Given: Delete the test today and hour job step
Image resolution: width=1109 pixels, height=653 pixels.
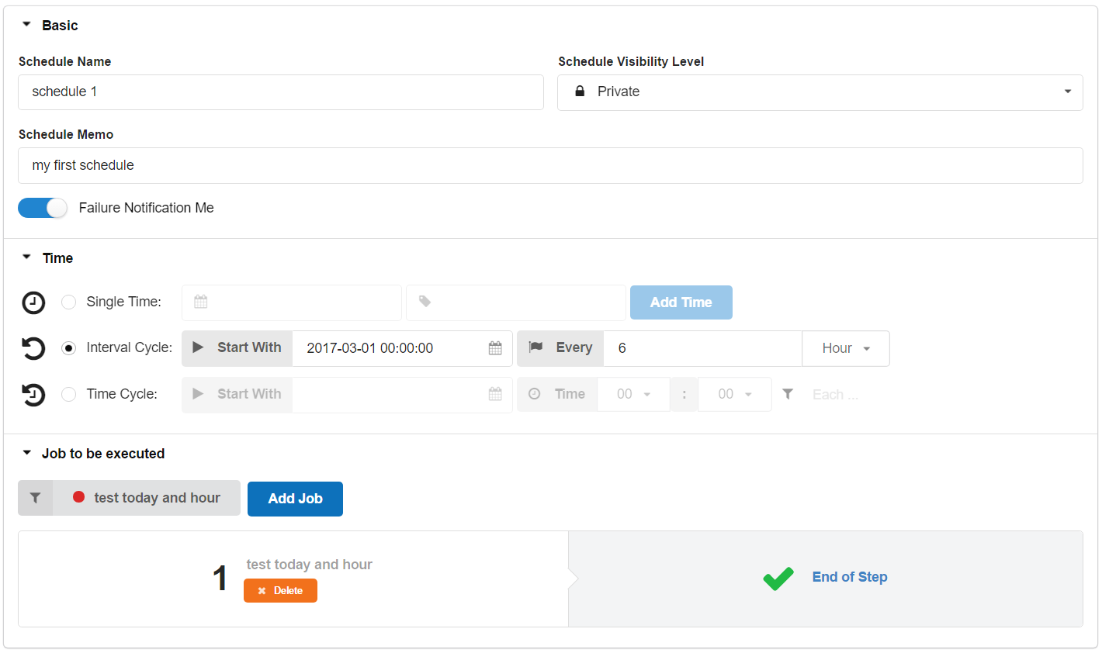Looking at the screenshot, I should tap(280, 590).
